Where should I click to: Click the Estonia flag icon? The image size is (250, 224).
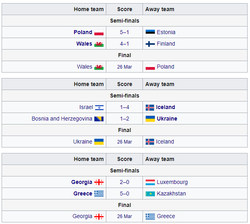(x=150, y=33)
